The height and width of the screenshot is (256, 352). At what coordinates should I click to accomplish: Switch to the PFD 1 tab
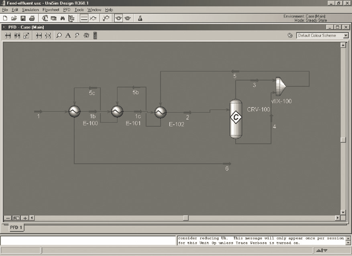pos(16,227)
